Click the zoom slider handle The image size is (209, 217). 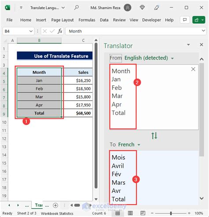click(x=171, y=213)
